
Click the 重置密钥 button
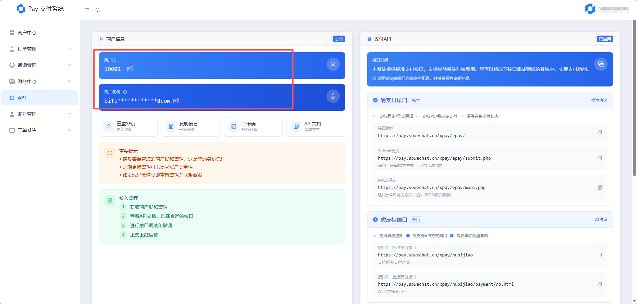click(x=128, y=126)
